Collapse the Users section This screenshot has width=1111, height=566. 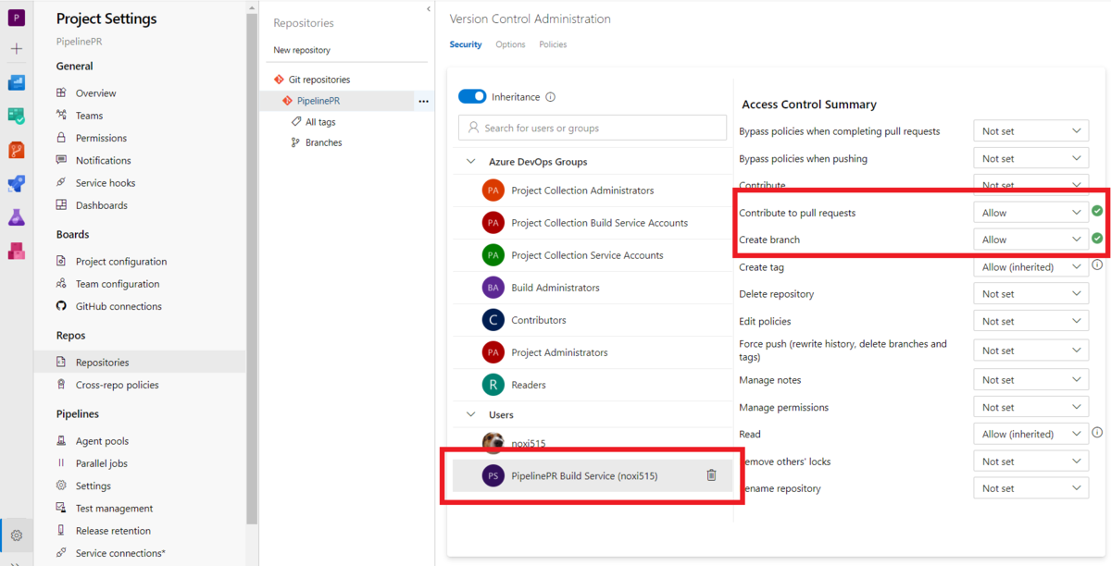point(471,415)
